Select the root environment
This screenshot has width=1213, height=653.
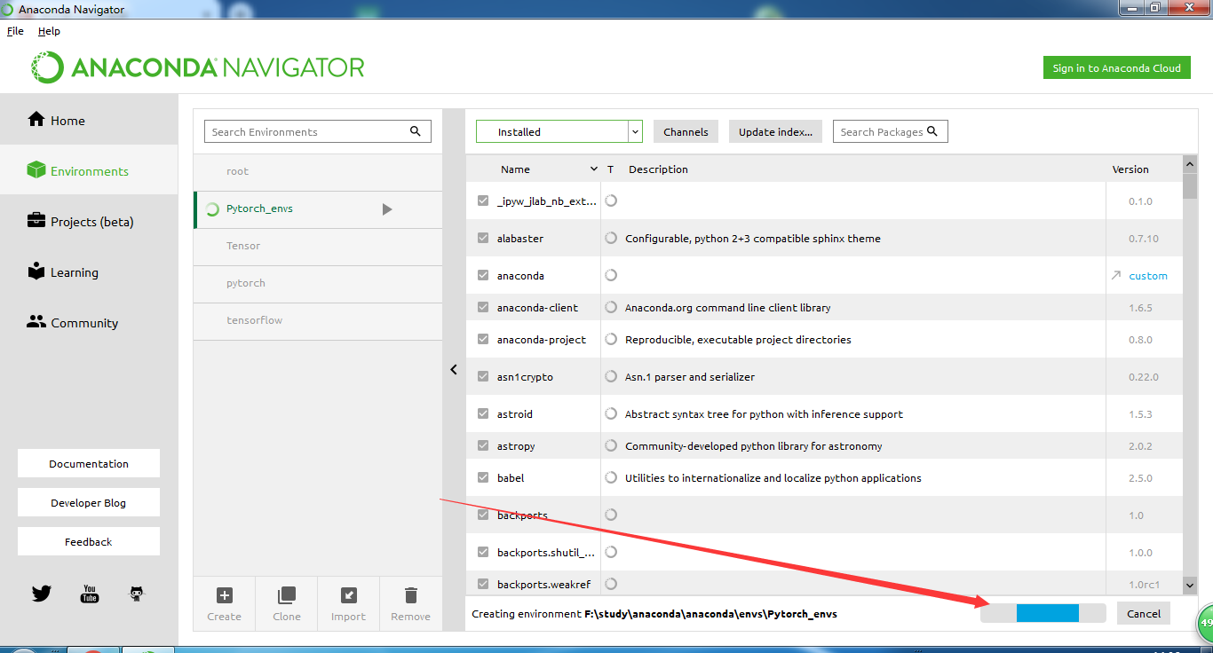coord(318,172)
